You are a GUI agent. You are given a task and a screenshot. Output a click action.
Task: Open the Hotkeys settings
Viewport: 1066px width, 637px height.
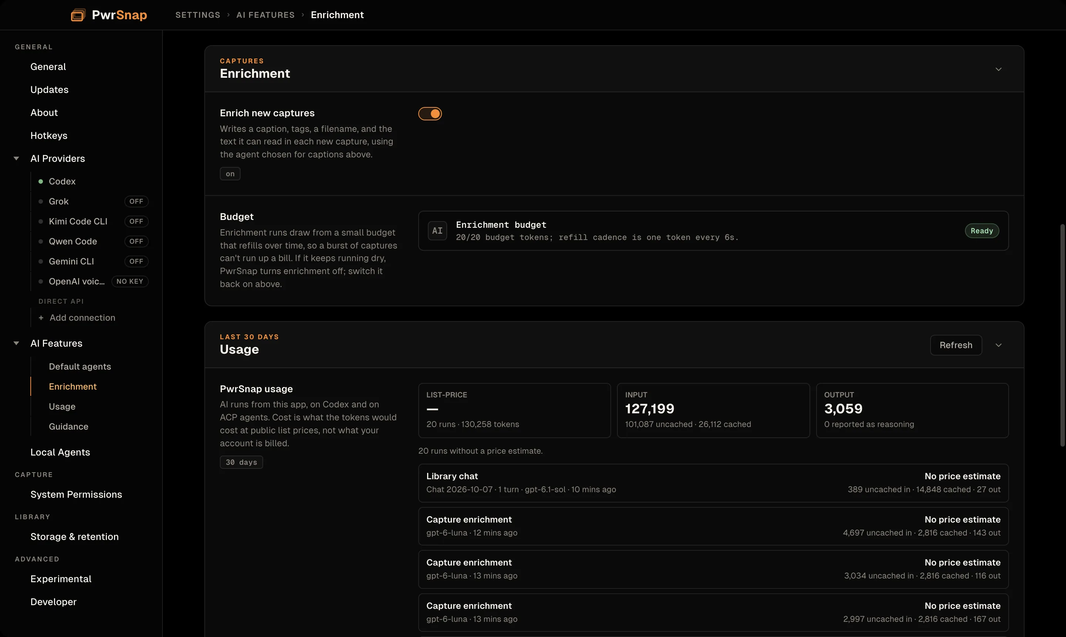point(49,136)
